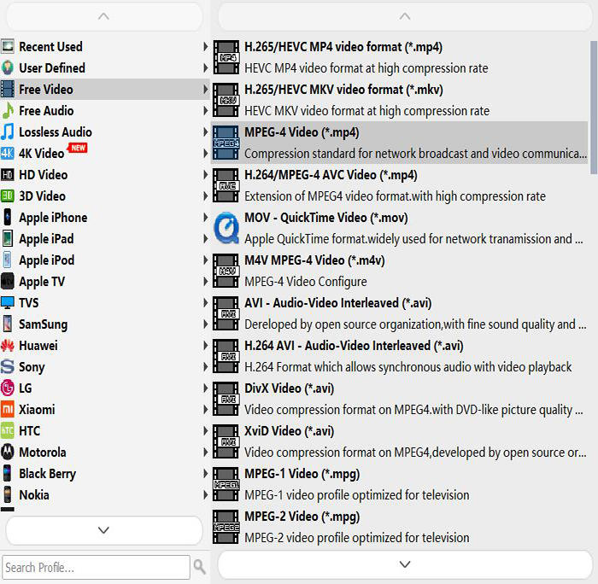Expand the 4K Video submenu arrow
This screenshot has width=598, height=584.
(x=206, y=153)
